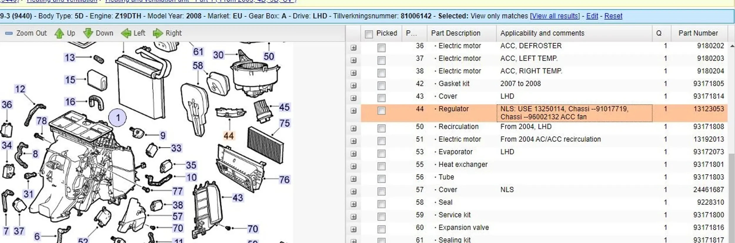Click the Zoom Out minus icon

click(x=9, y=33)
